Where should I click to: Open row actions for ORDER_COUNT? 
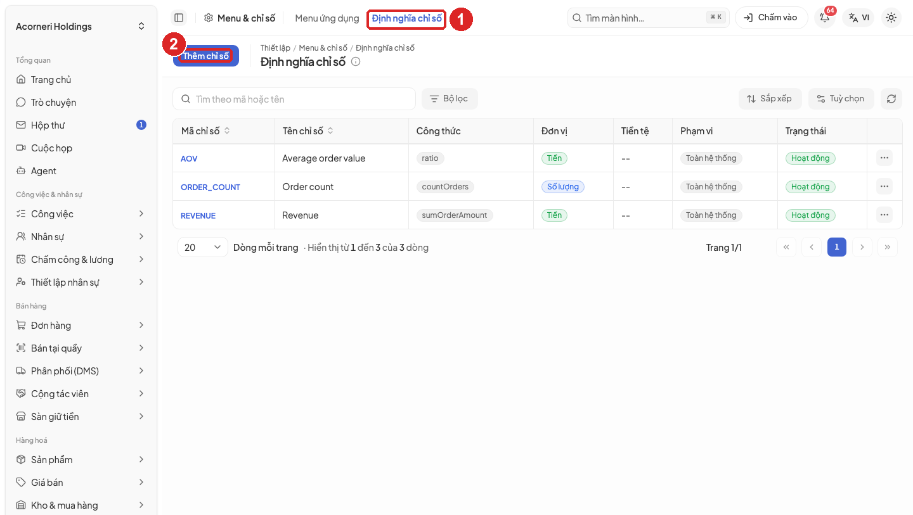point(884,186)
